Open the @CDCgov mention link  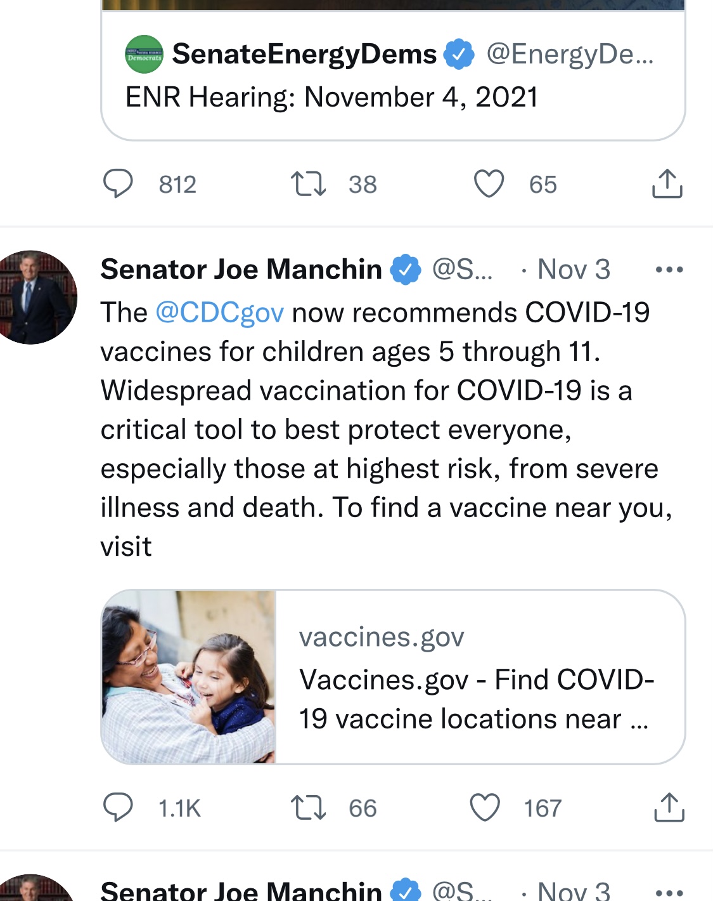(x=219, y=313)
